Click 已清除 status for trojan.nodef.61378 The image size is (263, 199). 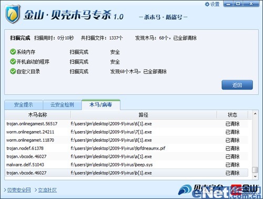(232, 148)
